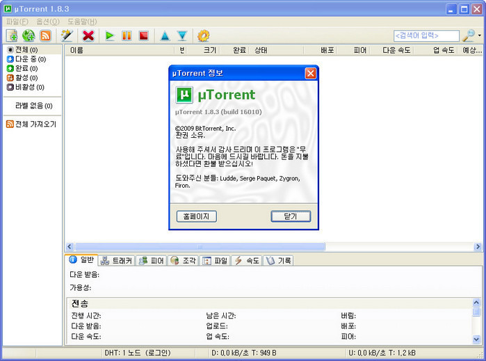Switch to the 피어 tab
This screenshot has width=486, height=361.
[x=152, y=261]
